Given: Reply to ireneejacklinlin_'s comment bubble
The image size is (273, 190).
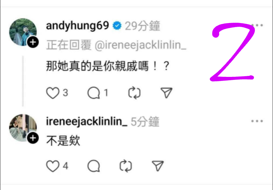Looking at the screenshot, I should pos(94,166).
